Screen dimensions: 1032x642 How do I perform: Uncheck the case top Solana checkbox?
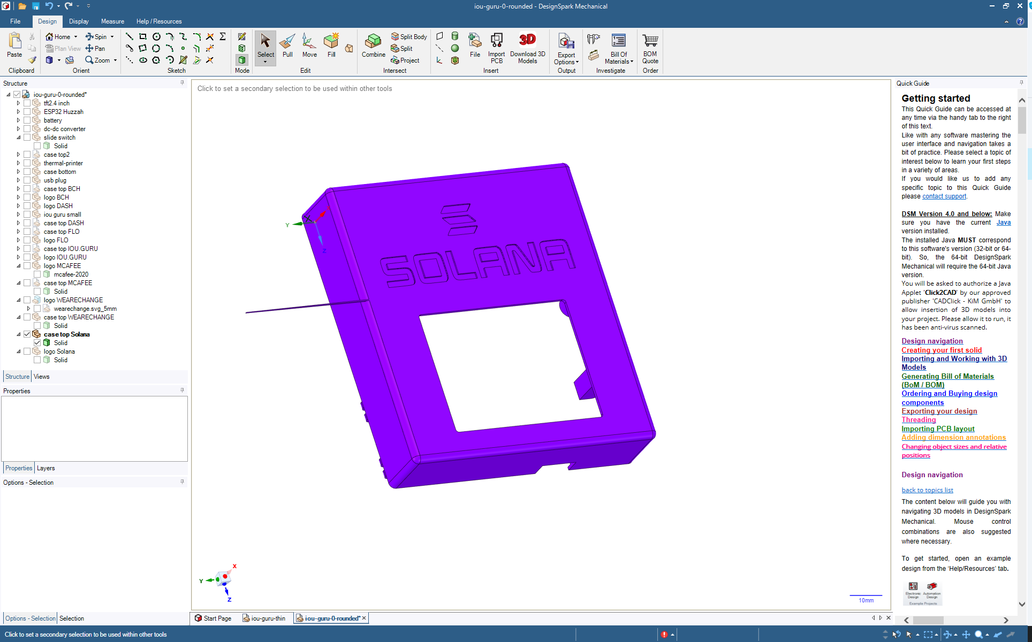coord(27,334)
